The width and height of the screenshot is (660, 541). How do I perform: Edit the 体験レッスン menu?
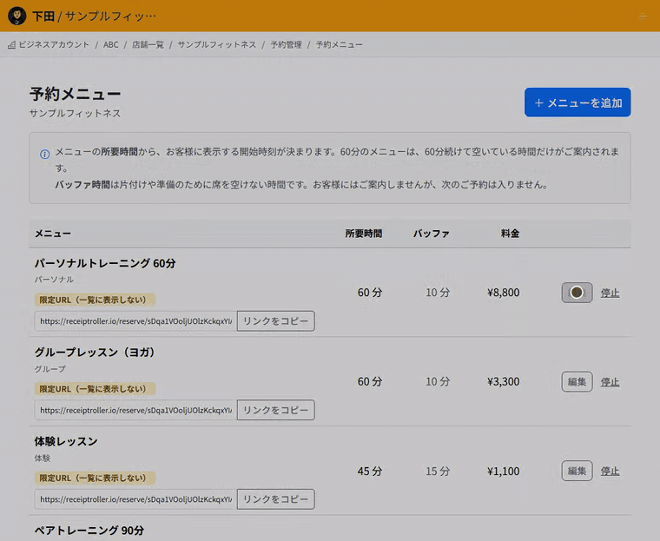point(577,471)
